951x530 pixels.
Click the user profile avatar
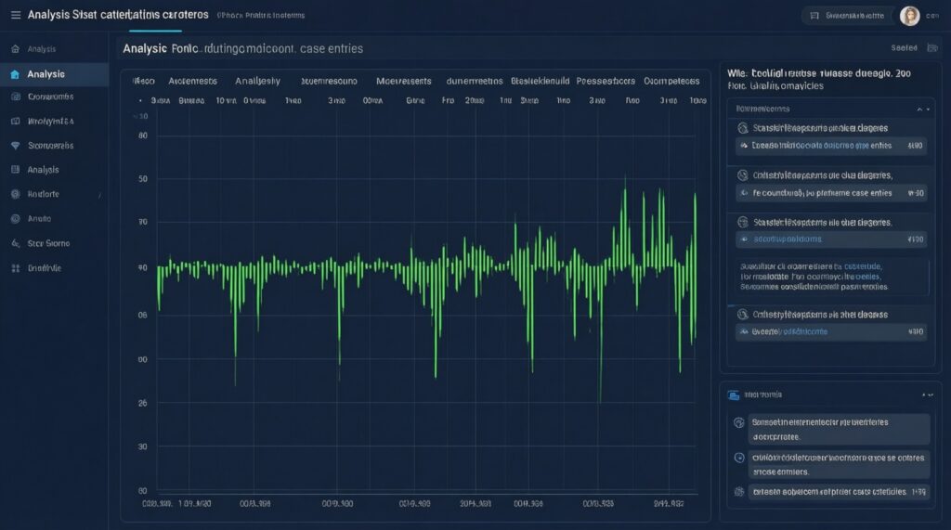pos(909,16)
